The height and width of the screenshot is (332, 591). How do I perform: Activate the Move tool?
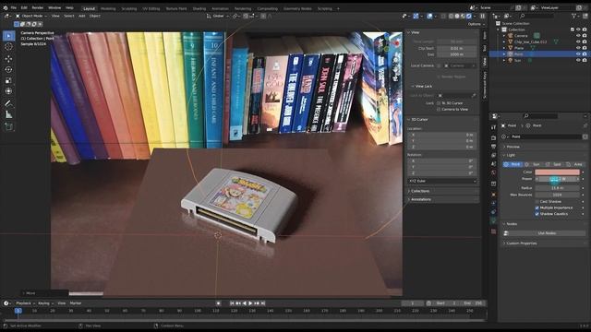[x=8, y=59]
